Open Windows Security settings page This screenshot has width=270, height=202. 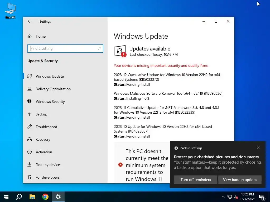pos(50,102)
